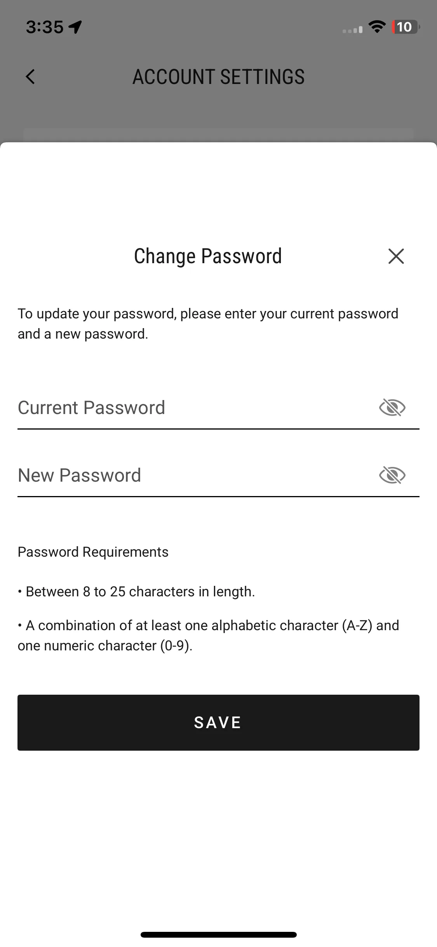The width and height of the screenshot is (437, 947).
Task: Tap the 8 to 25 characters requirement
Action: coord(136,592)
